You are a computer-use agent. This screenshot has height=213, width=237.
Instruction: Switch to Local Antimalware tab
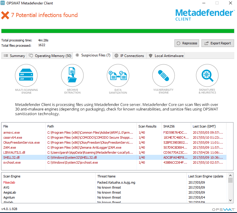pos(166,56)
